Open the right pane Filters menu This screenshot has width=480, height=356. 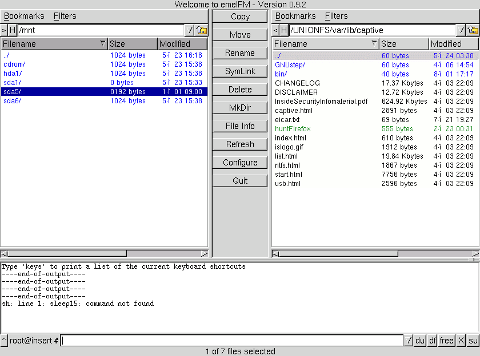pyautogui.click(x=336, y=16)
